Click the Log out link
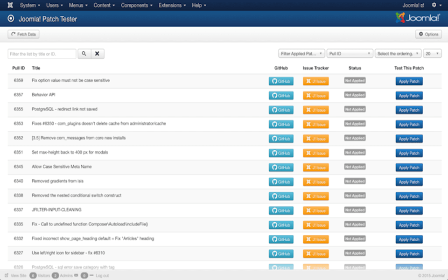The height and width of the screenshot is (280, 448). pyautogui.click(x=102, y=275)
